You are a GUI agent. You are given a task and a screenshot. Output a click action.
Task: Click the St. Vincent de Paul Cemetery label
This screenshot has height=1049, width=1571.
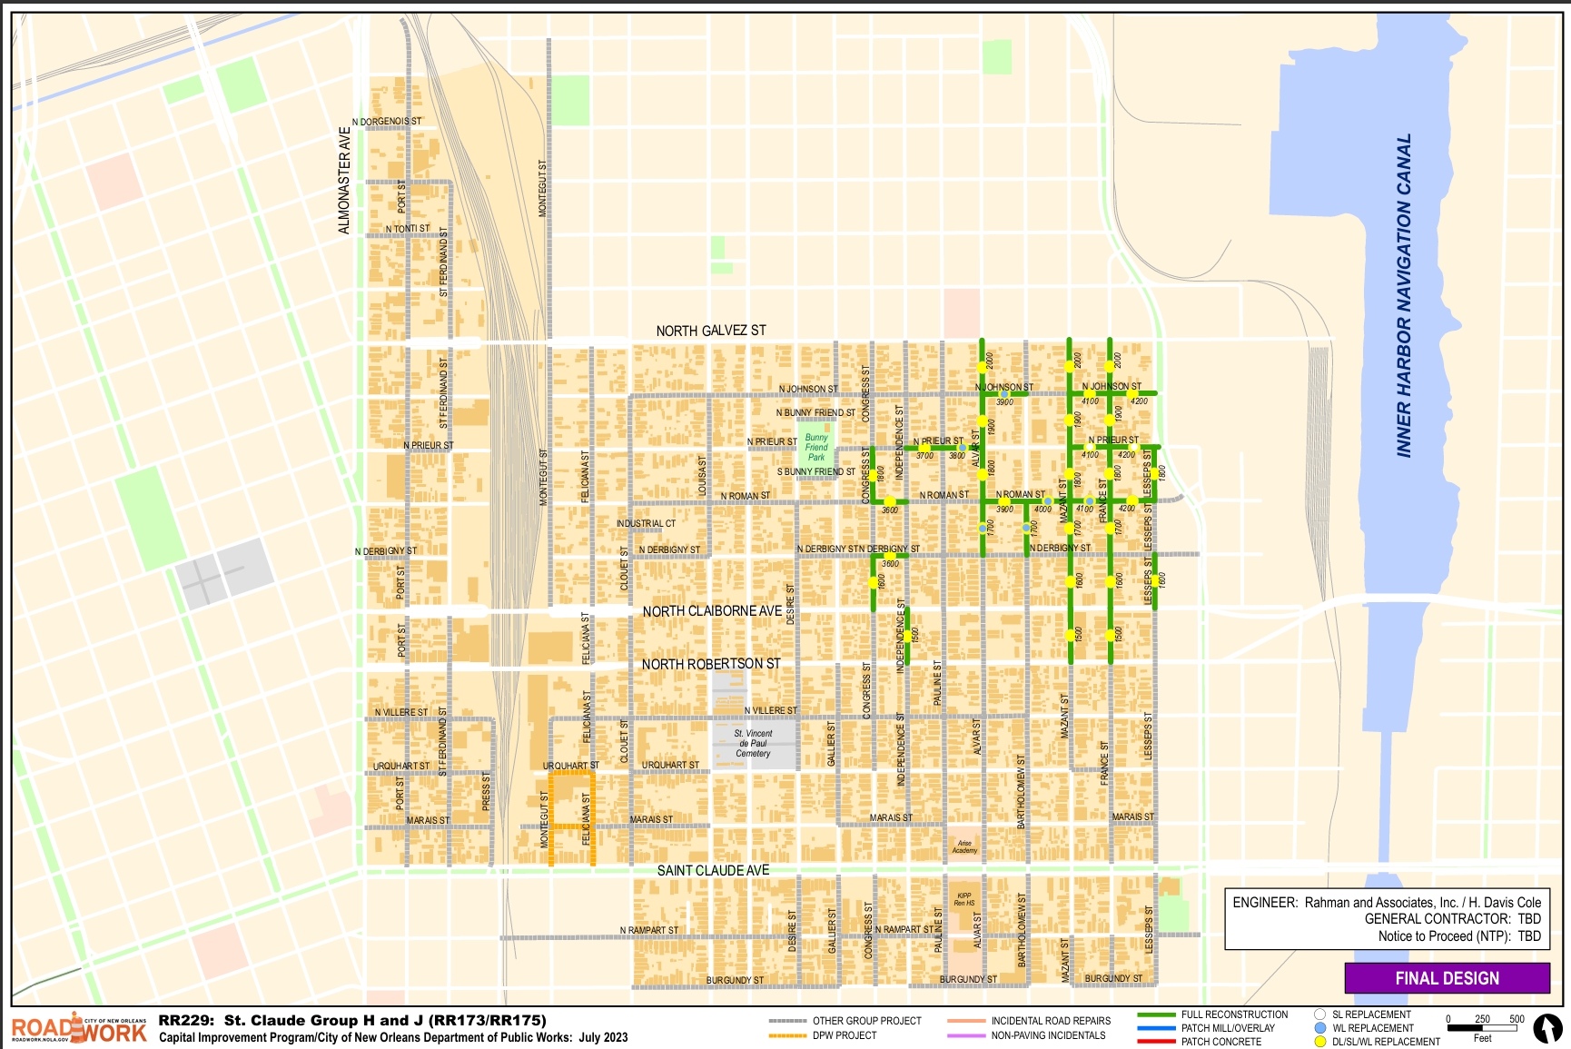click(753, 743)
